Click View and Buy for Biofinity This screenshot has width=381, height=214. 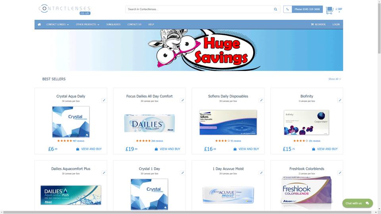325,149
